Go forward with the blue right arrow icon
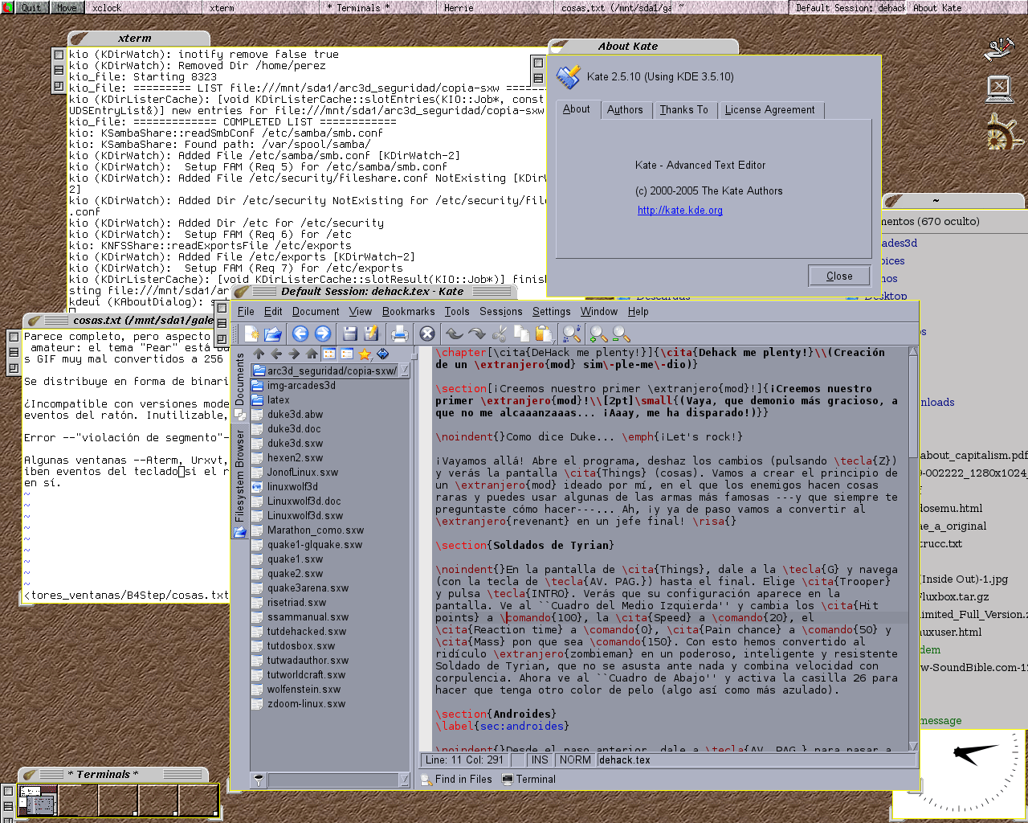The width and height of the screenshot is (1028, 823). click(323, 334)
